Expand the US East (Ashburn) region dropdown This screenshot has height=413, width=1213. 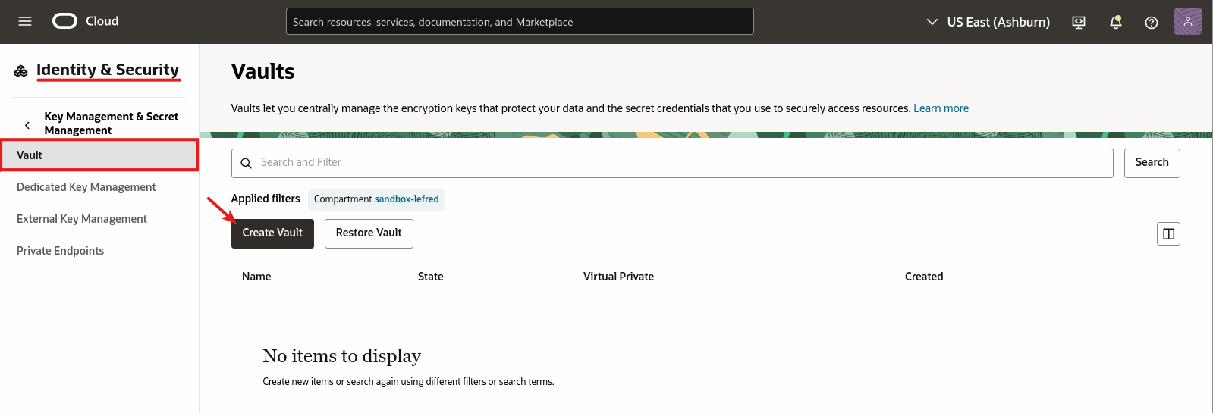click(x=988, y=22)
